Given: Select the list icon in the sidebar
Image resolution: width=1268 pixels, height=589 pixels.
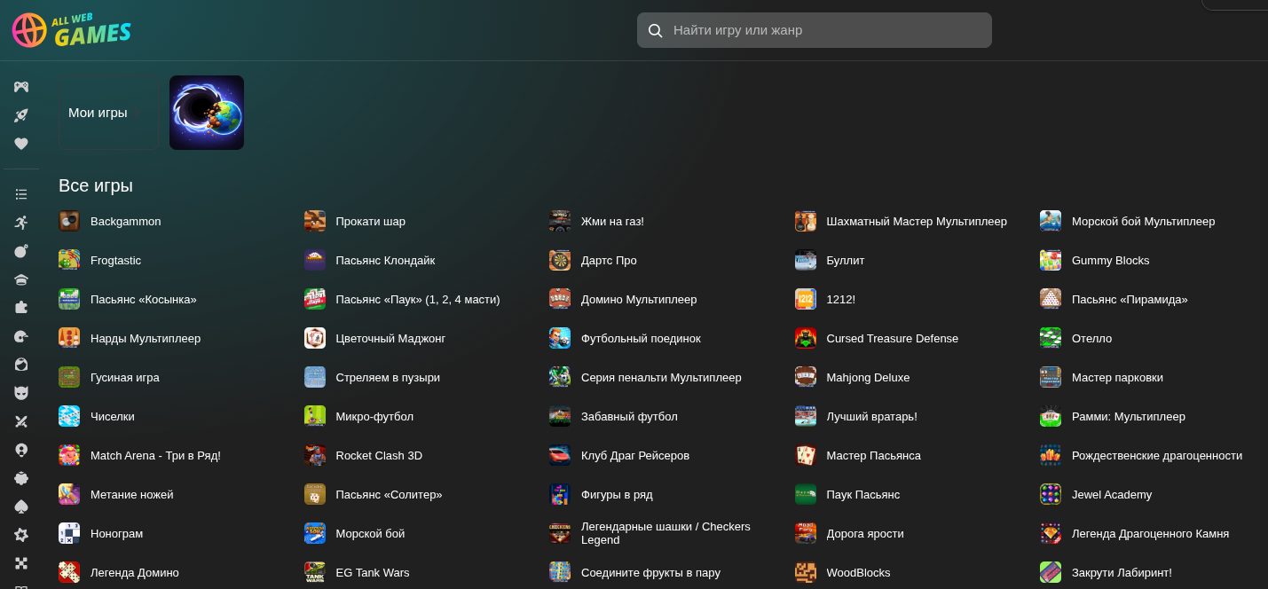Looking at the screenshot, I should 21,194.
